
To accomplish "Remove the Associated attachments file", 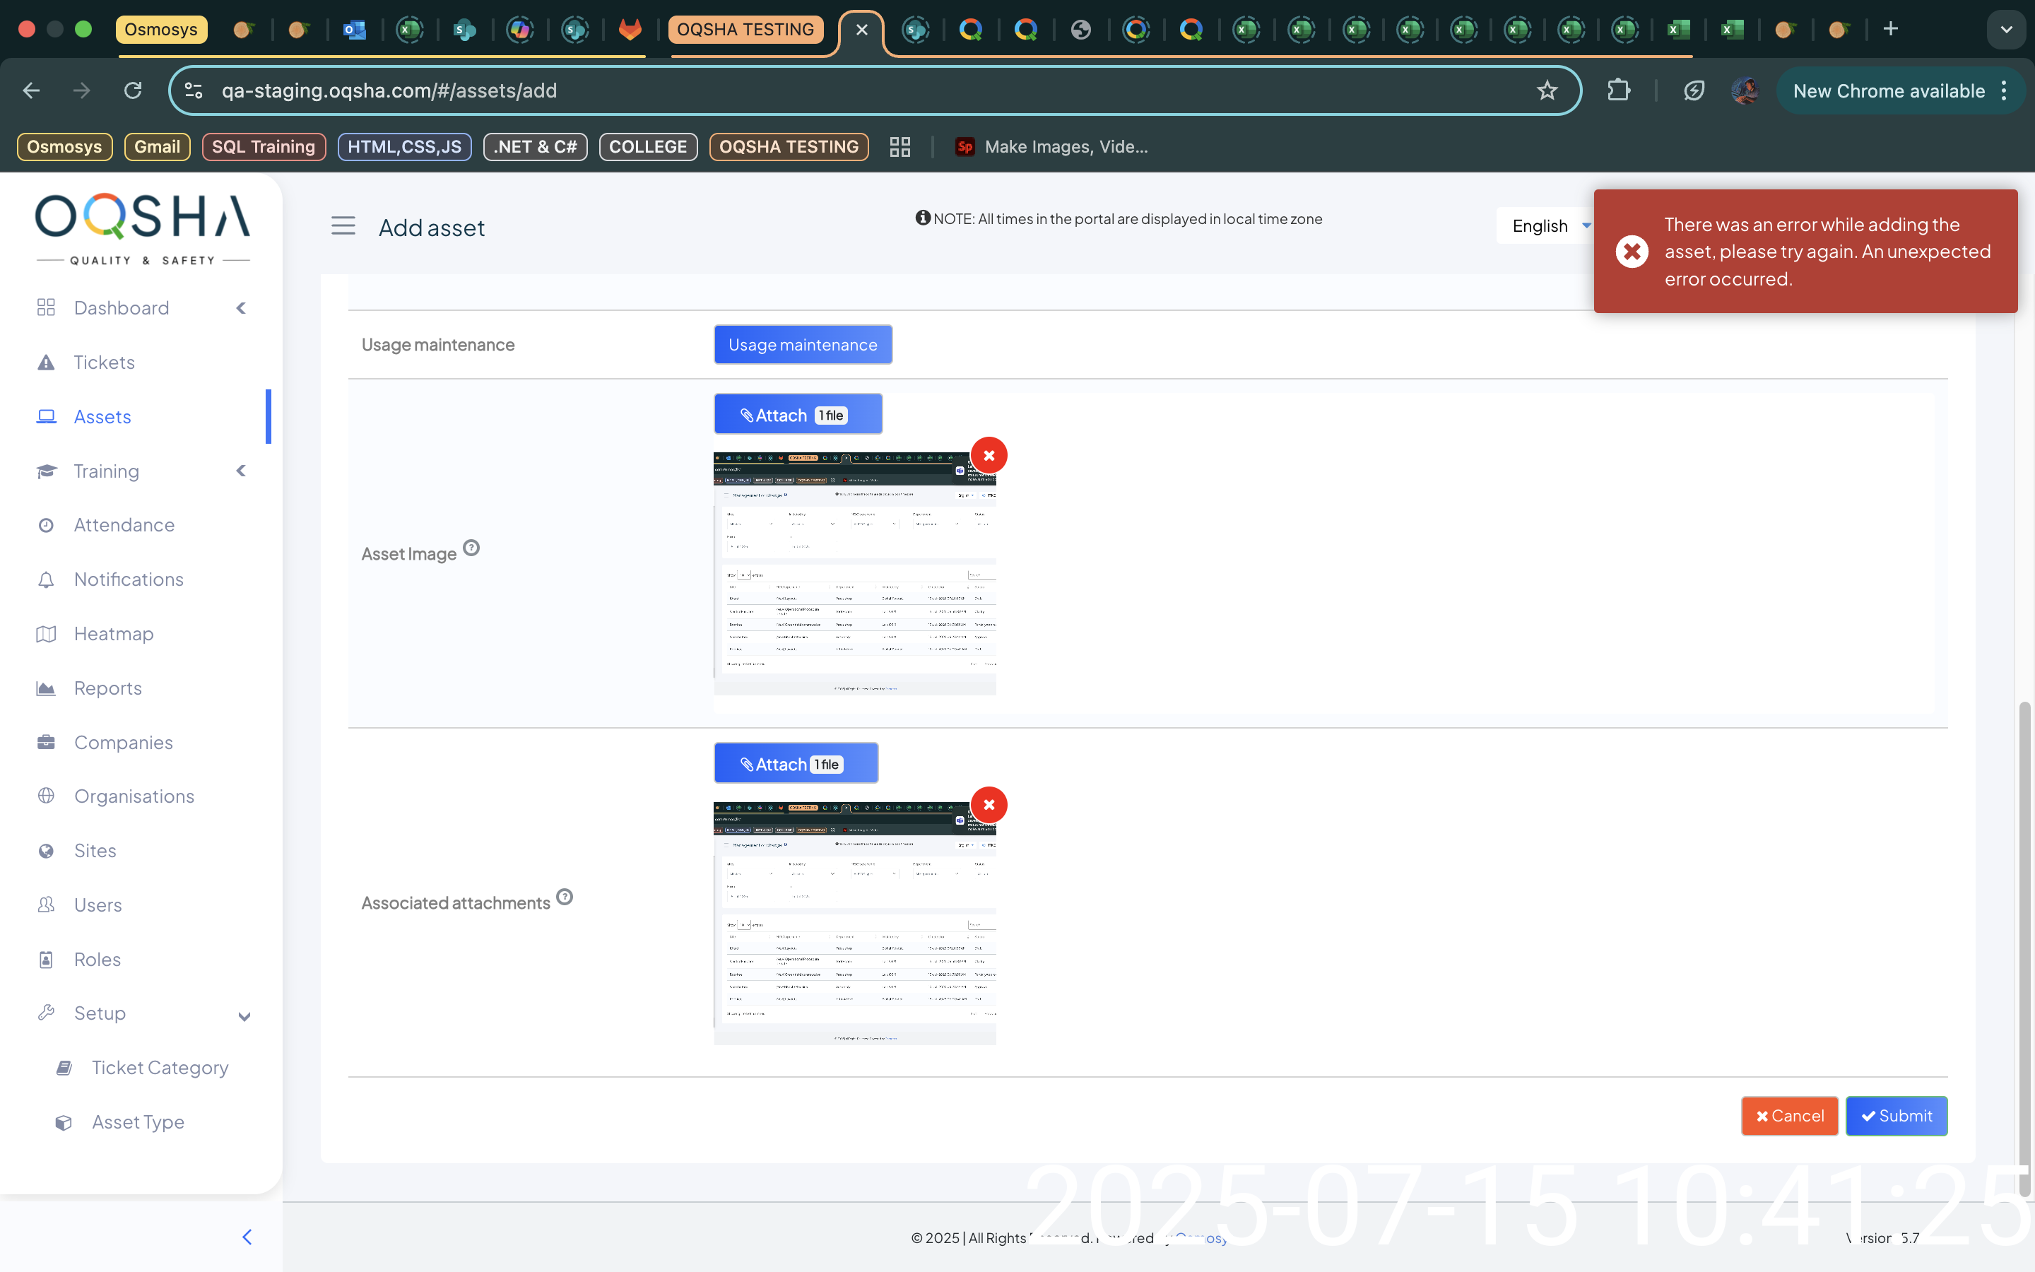I will (x=989, y=805).
